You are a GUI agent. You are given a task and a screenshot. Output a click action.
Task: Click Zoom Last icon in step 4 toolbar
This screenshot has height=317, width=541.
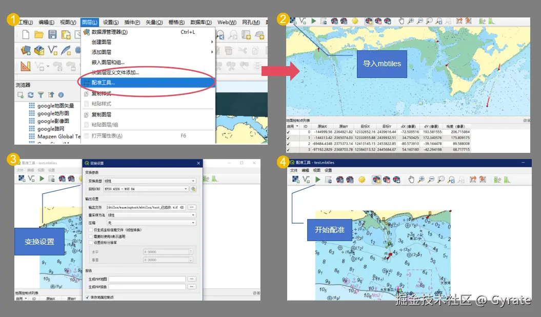coord(451,180)
